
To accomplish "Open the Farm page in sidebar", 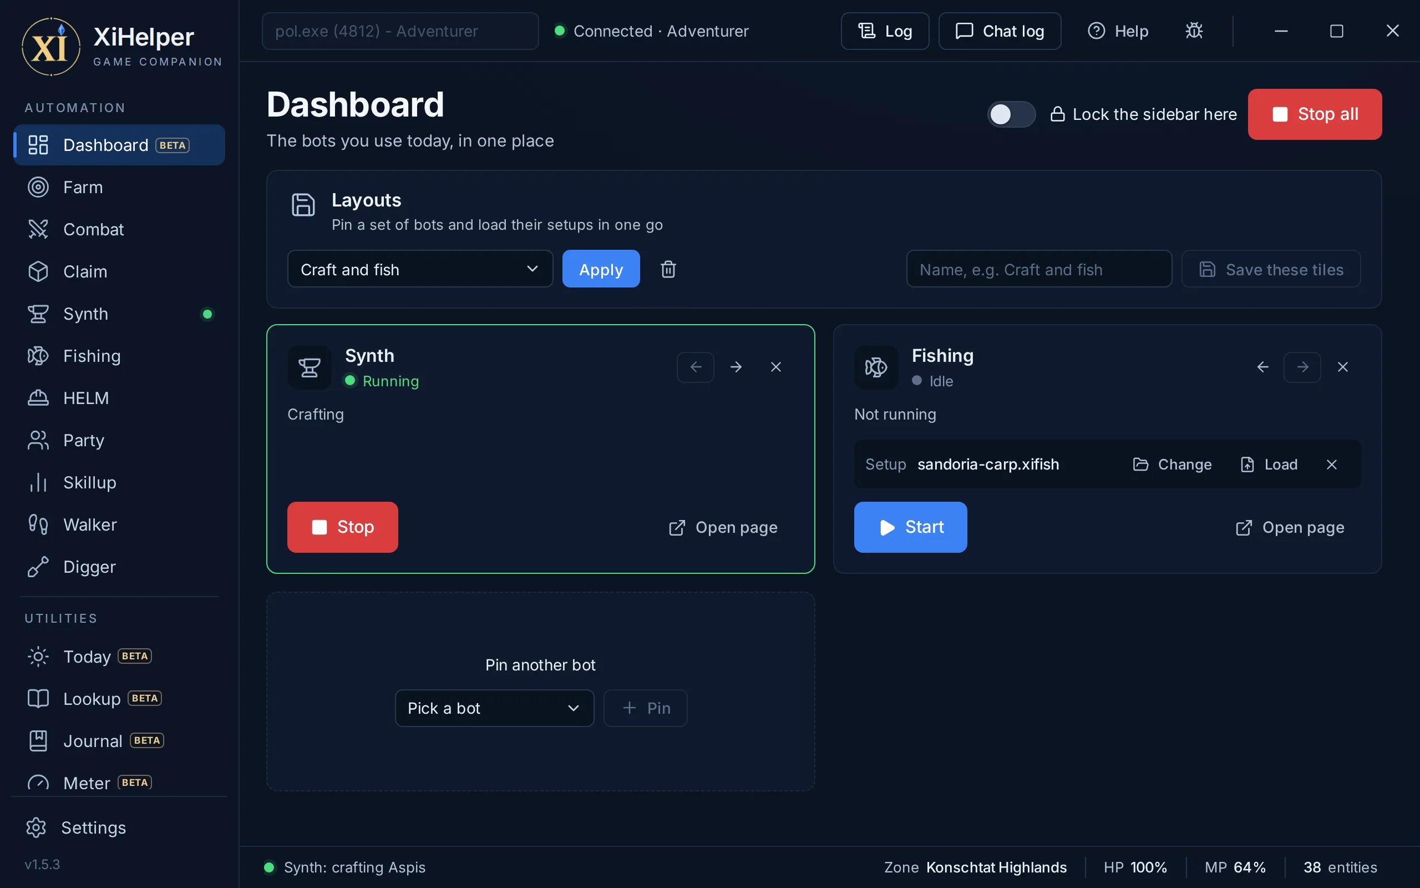I will (x=119, y=188).
